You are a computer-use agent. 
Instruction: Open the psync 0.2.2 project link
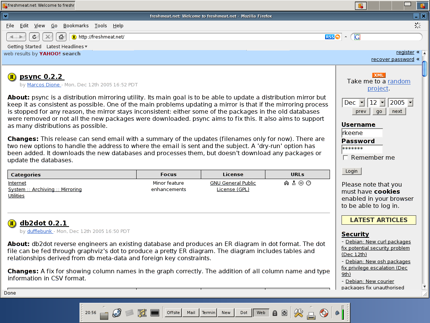(x=41, y=76)
